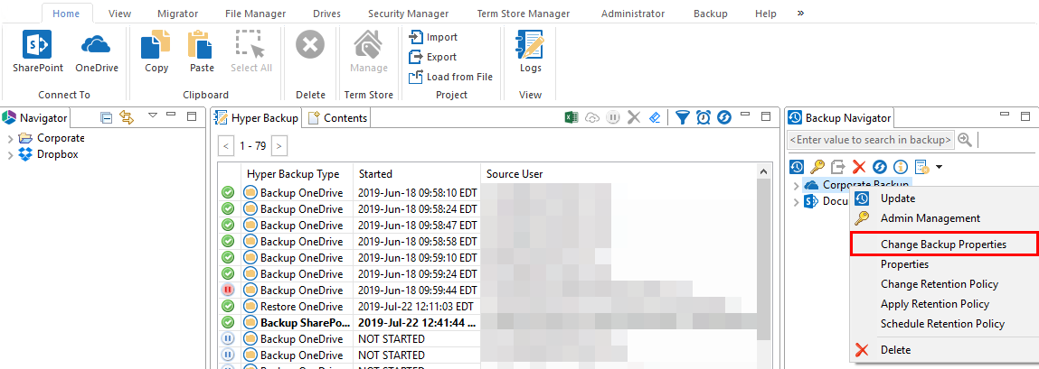The image size is (1039, 369).
Task: Click the backup search input field
Action: pyautogui.click(x=870, y=140)
